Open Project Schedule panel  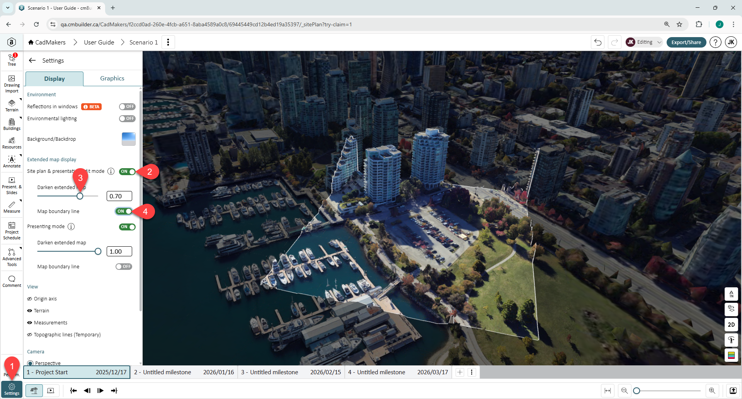coord(12,231)
